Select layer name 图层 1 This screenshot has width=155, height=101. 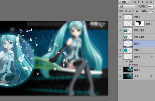[137, 70]
